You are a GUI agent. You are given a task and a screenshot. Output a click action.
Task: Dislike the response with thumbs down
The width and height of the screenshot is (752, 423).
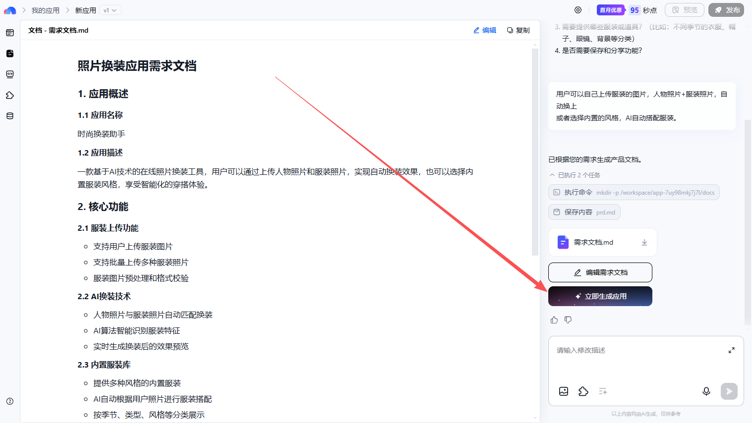pyautogui.click(x=568, y=320)
